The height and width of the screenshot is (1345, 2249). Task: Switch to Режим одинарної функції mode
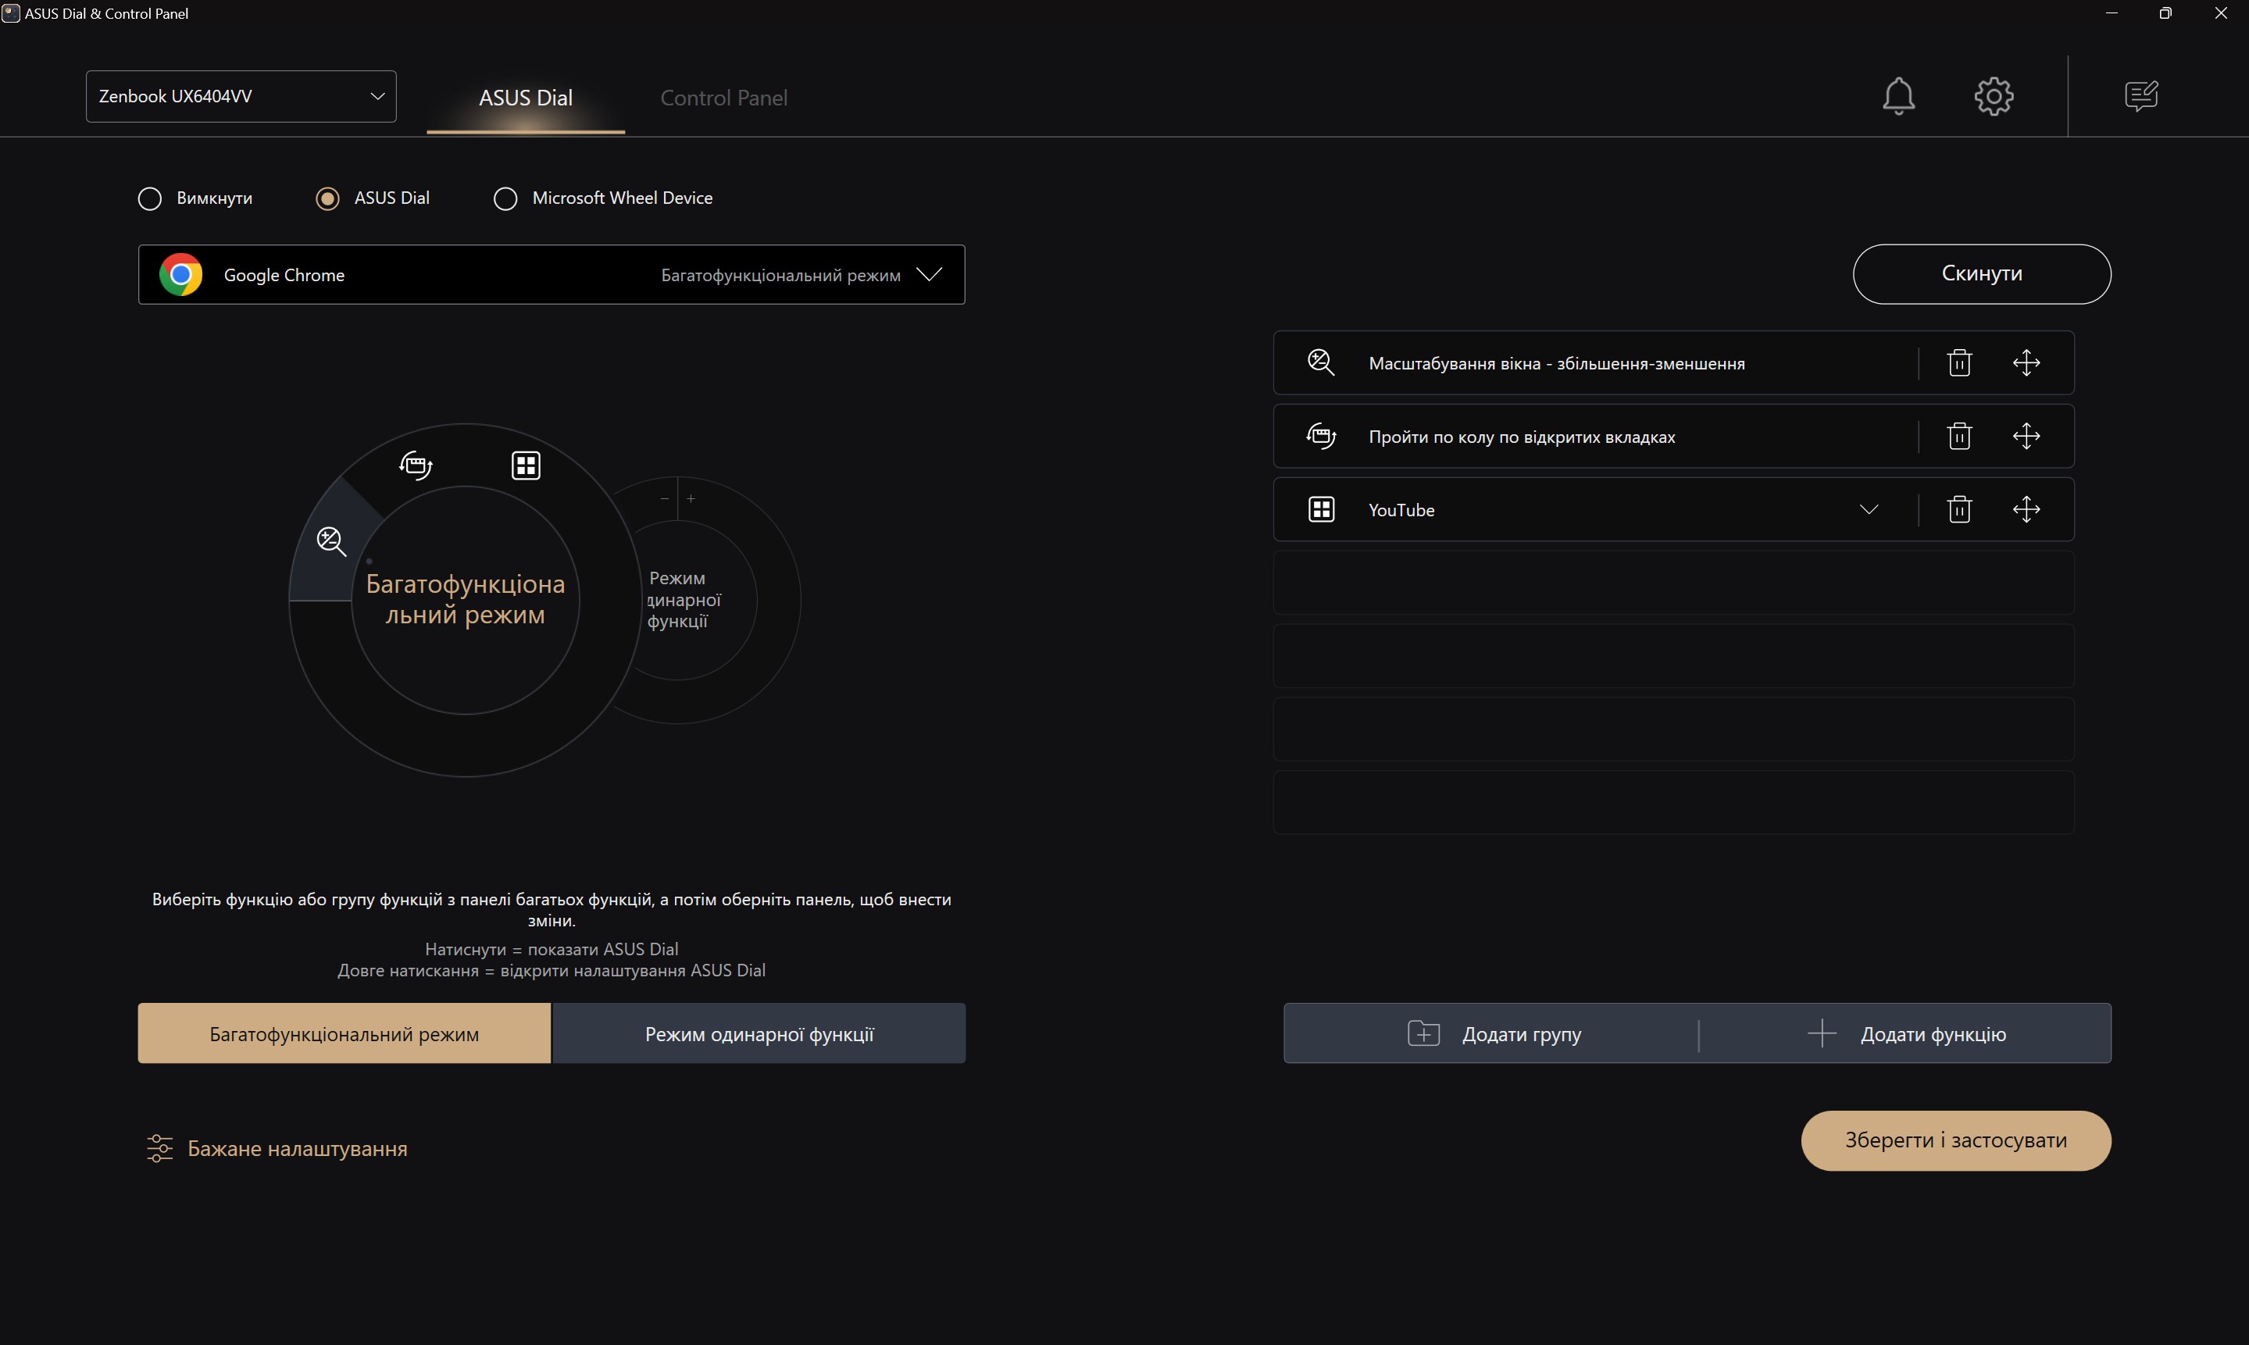tap(759, 1034)
